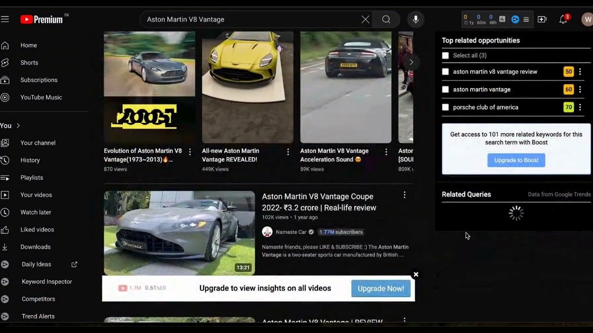Tick the aston martin v8 vantage review checkbox
593x333 pixels.
445,72
